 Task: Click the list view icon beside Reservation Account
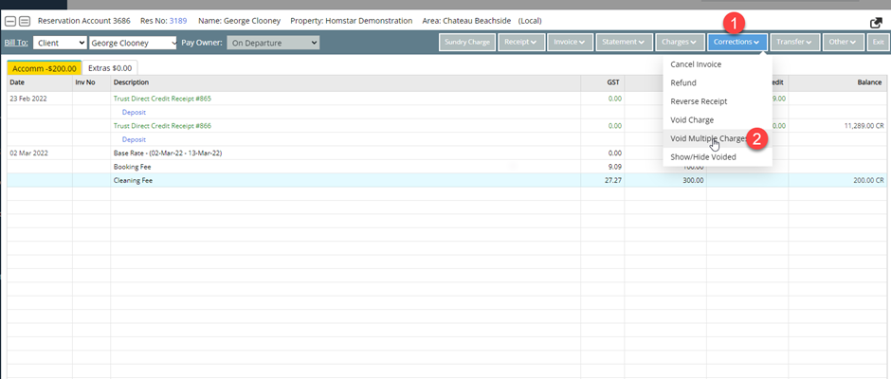click(x=25, y=21)
